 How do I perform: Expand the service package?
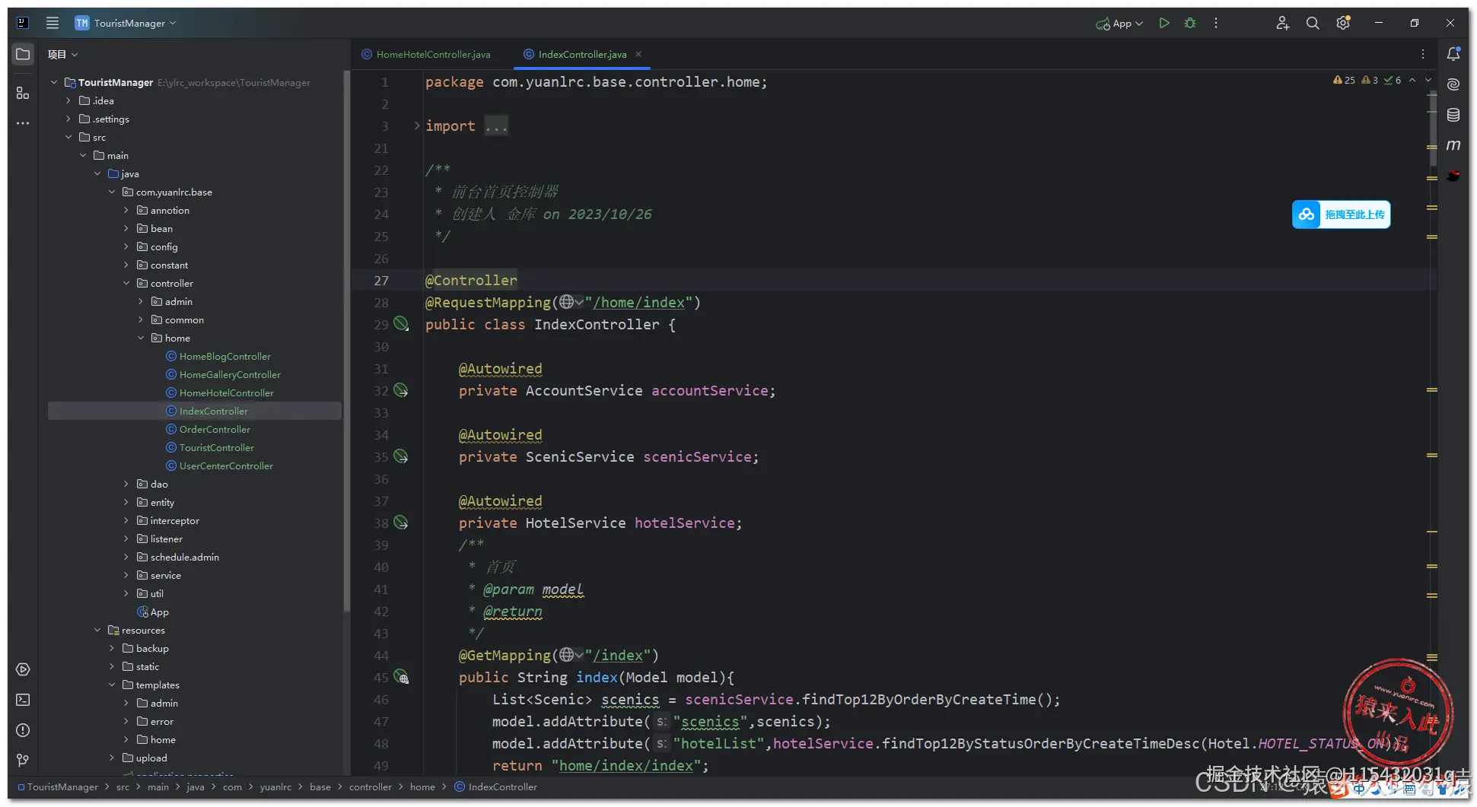(x=126, y=575)
